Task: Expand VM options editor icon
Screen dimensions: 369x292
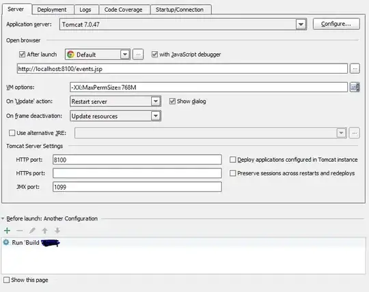Action: pyautogui.click(x=355, y=87)
